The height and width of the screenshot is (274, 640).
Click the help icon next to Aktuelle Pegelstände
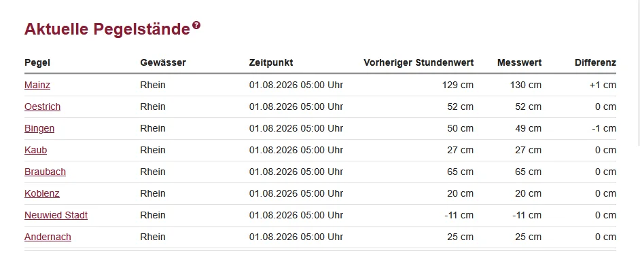click(x=196, y=26)
